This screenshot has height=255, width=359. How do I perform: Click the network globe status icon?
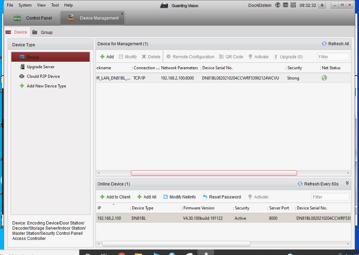[x=278, y=5]
